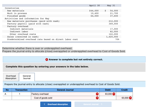Viewport: 155px width, 107px height.
Task: Click the Answer is complete but not entirely correct message
Action: [x=76, y=59]
